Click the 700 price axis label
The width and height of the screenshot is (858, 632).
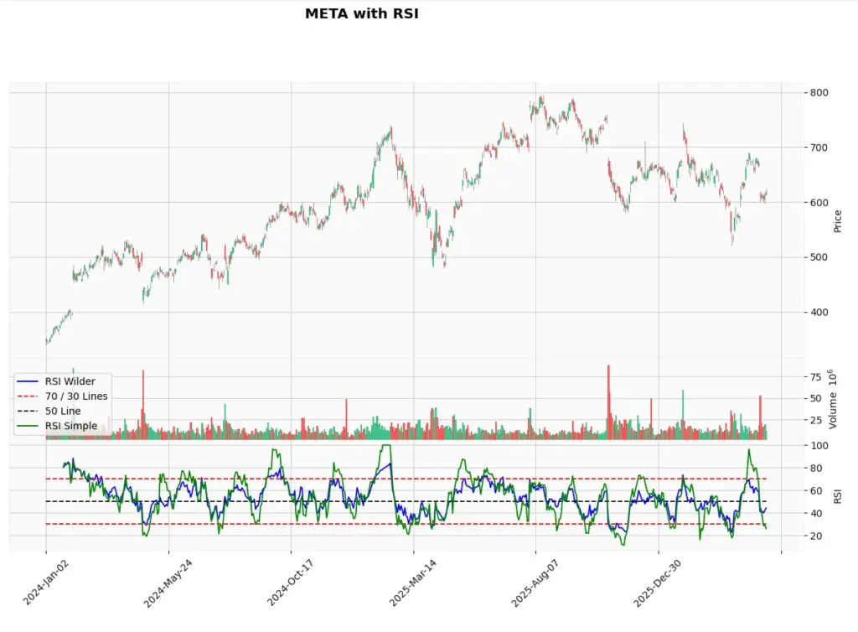[819, 148]
